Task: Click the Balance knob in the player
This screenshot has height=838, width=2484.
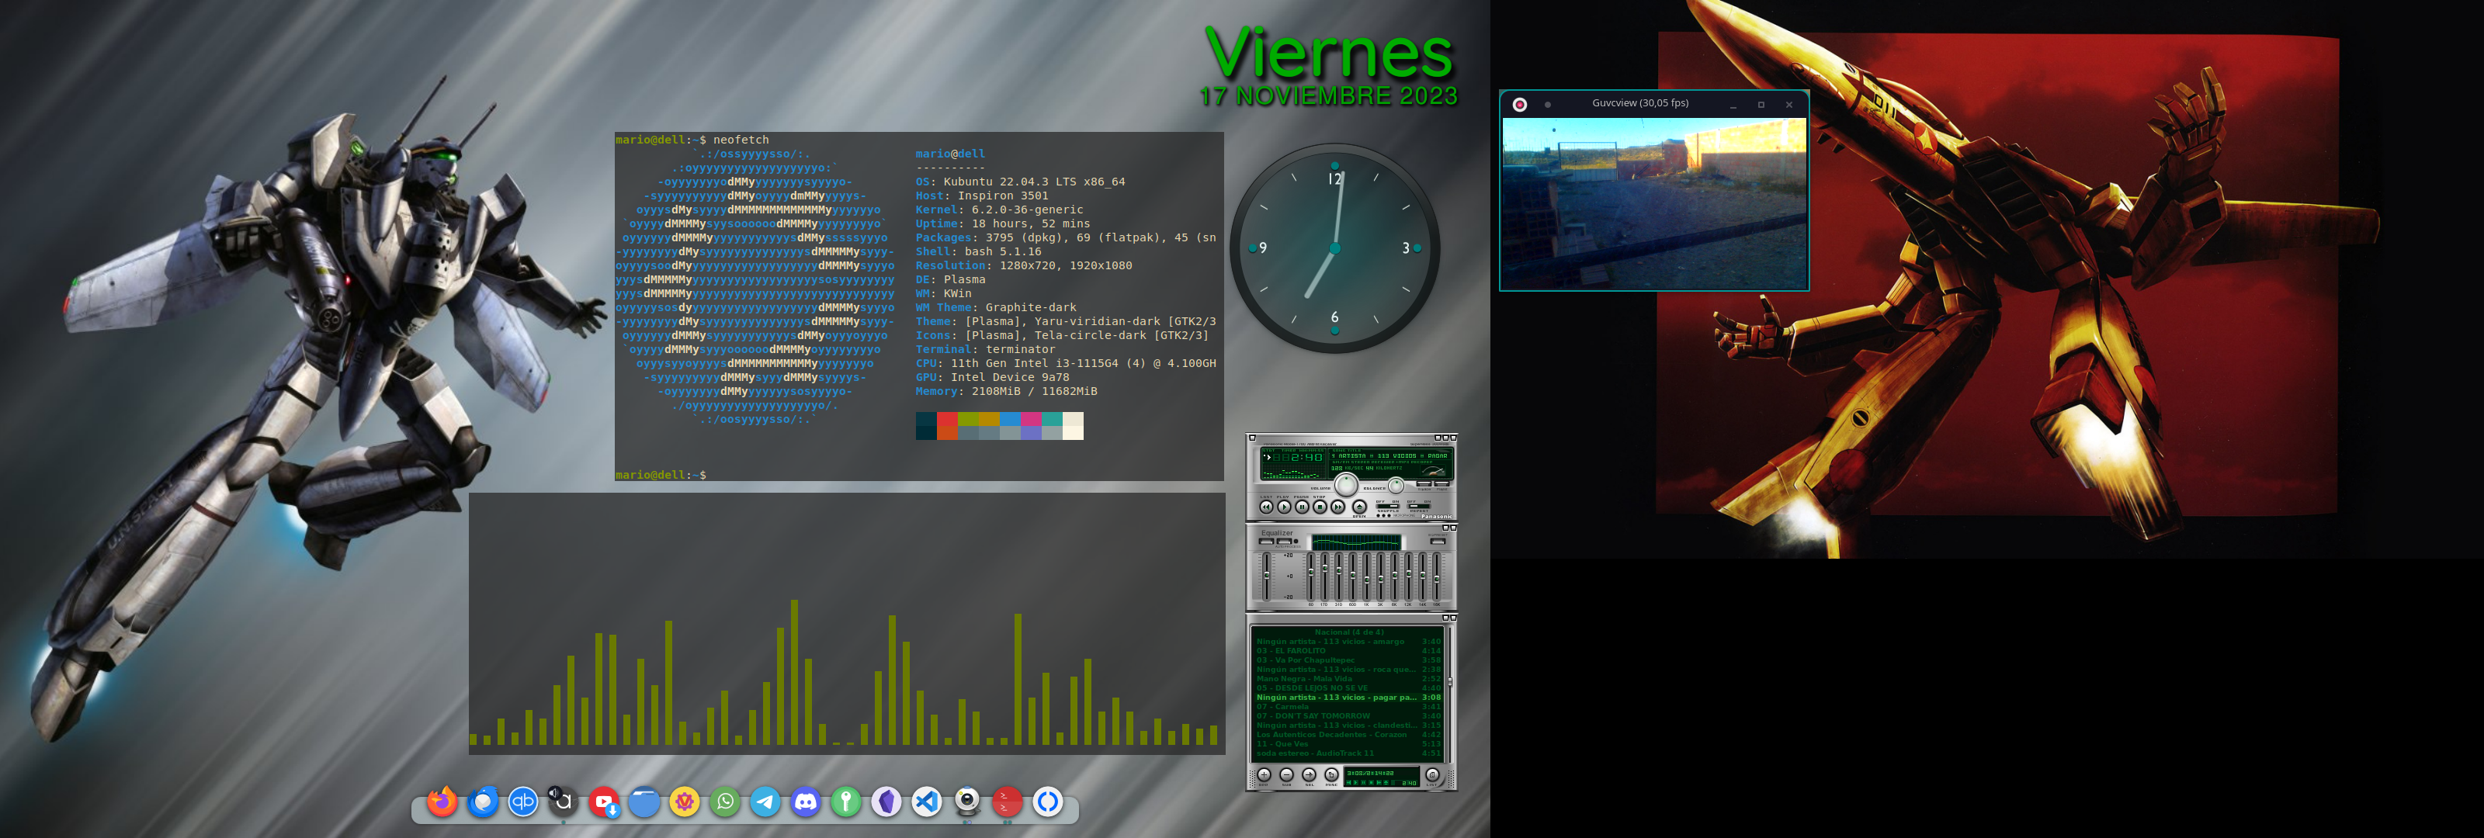Action: [x=1396, y=485]
